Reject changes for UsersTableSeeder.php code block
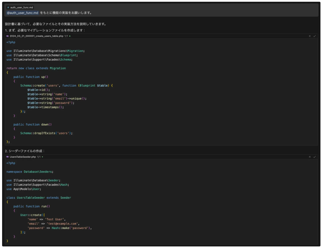 pos(310,157)
